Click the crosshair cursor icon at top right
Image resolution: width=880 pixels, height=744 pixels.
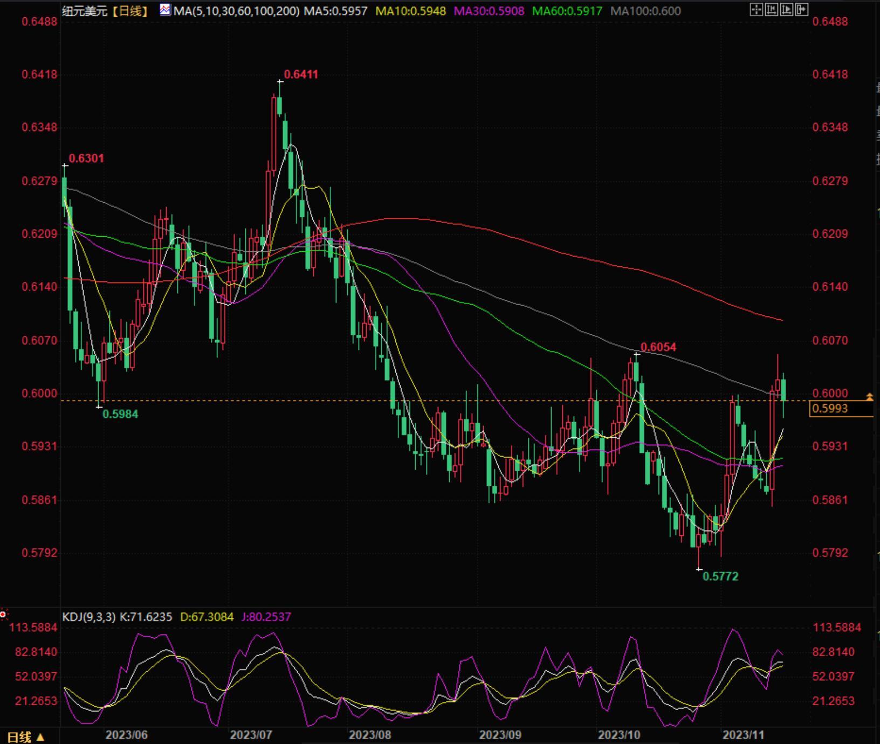(x=756, y=10)
